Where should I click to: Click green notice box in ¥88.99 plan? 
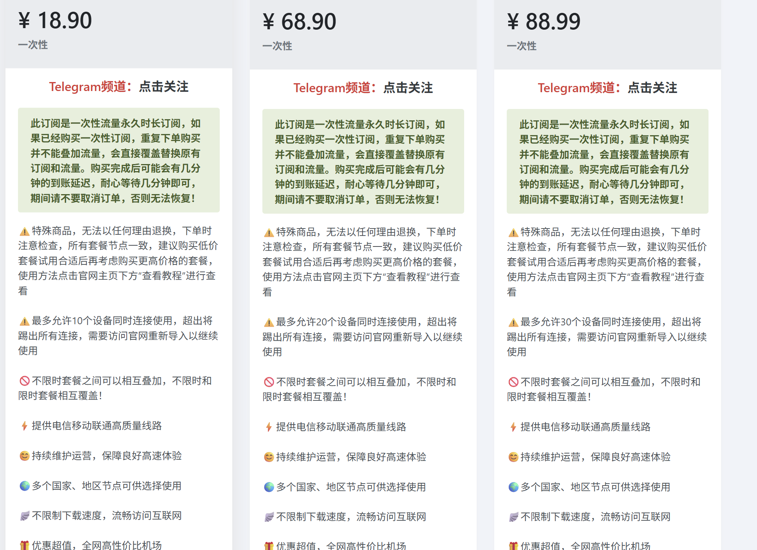click(607, 161)
